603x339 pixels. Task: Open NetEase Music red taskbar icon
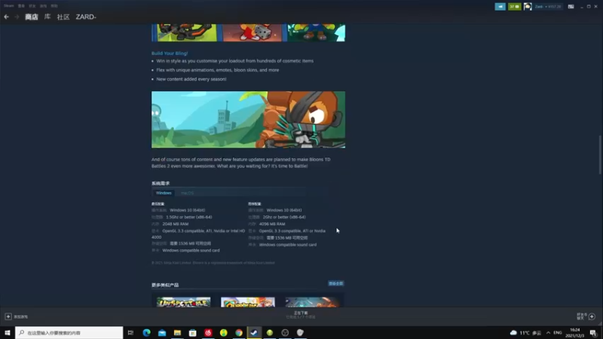(208, 332)
